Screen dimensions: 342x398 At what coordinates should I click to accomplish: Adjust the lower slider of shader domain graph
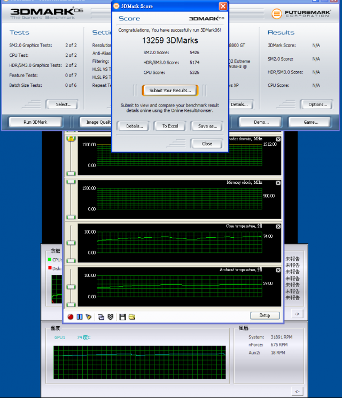pyautogui.click(x=71, y=174)
